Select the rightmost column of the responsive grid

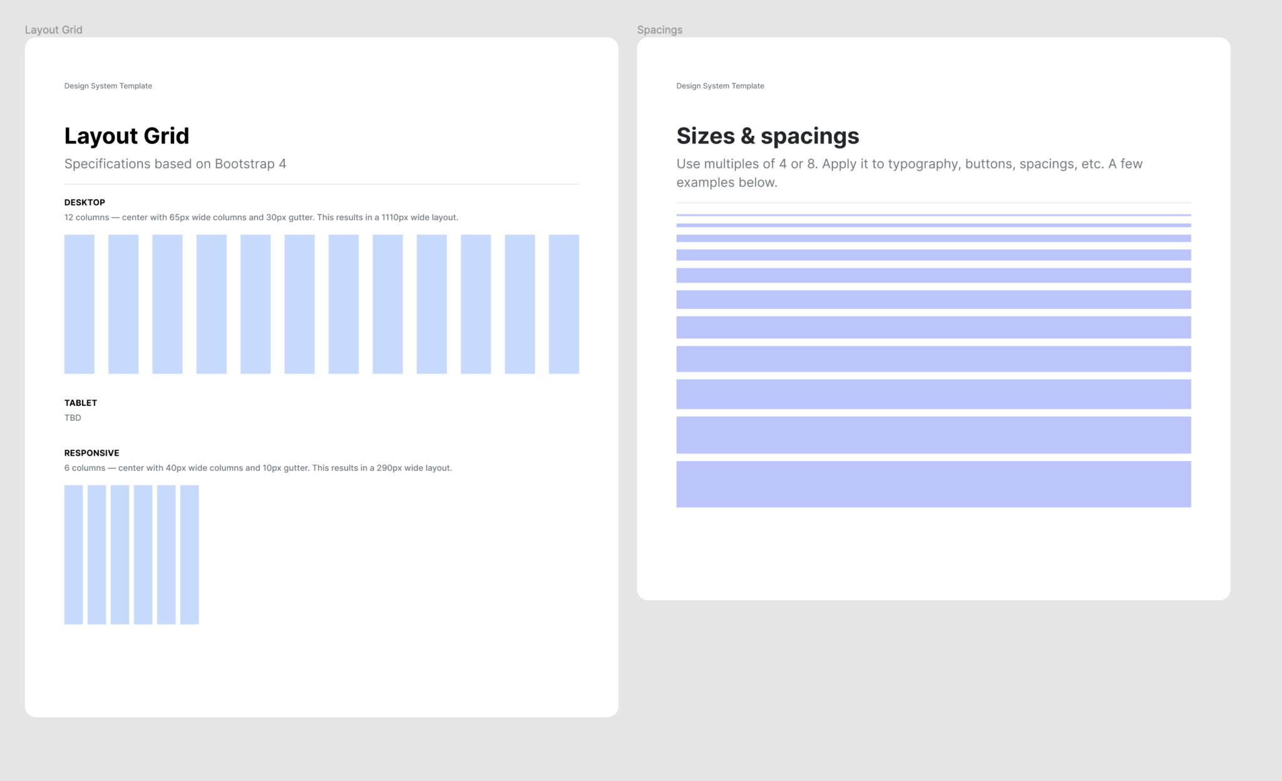[190, 555]
